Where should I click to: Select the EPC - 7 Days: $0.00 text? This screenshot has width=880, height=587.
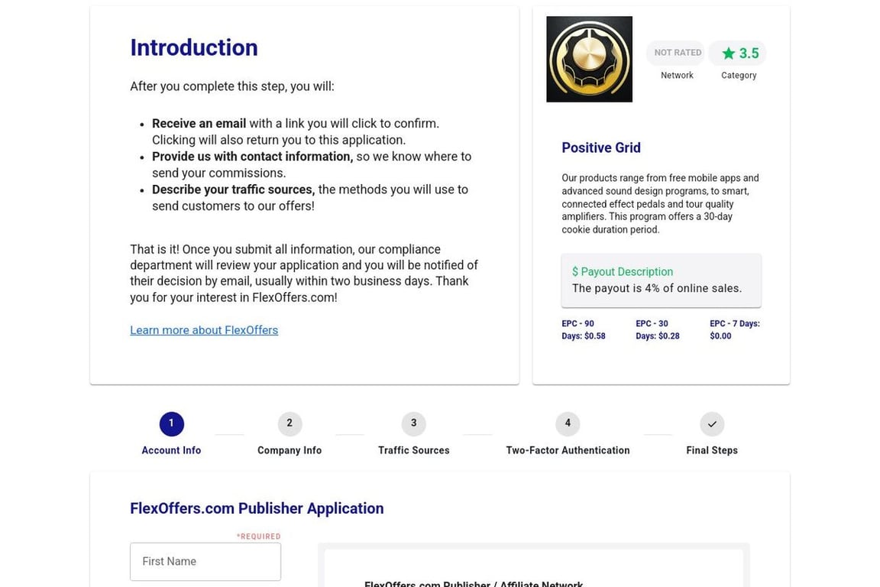(x=735, y=329)
